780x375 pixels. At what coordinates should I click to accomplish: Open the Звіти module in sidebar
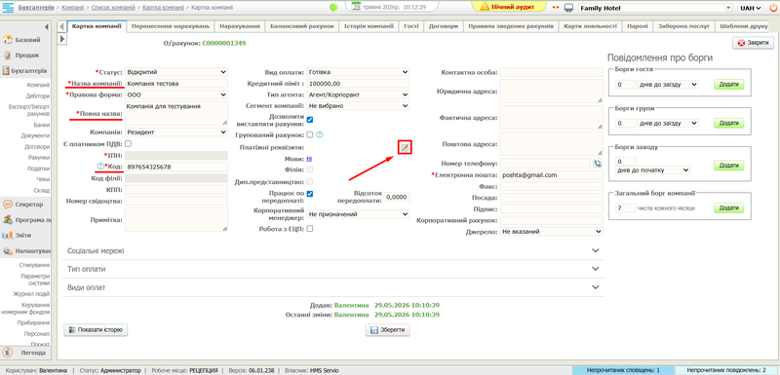[x=25, y=236]
